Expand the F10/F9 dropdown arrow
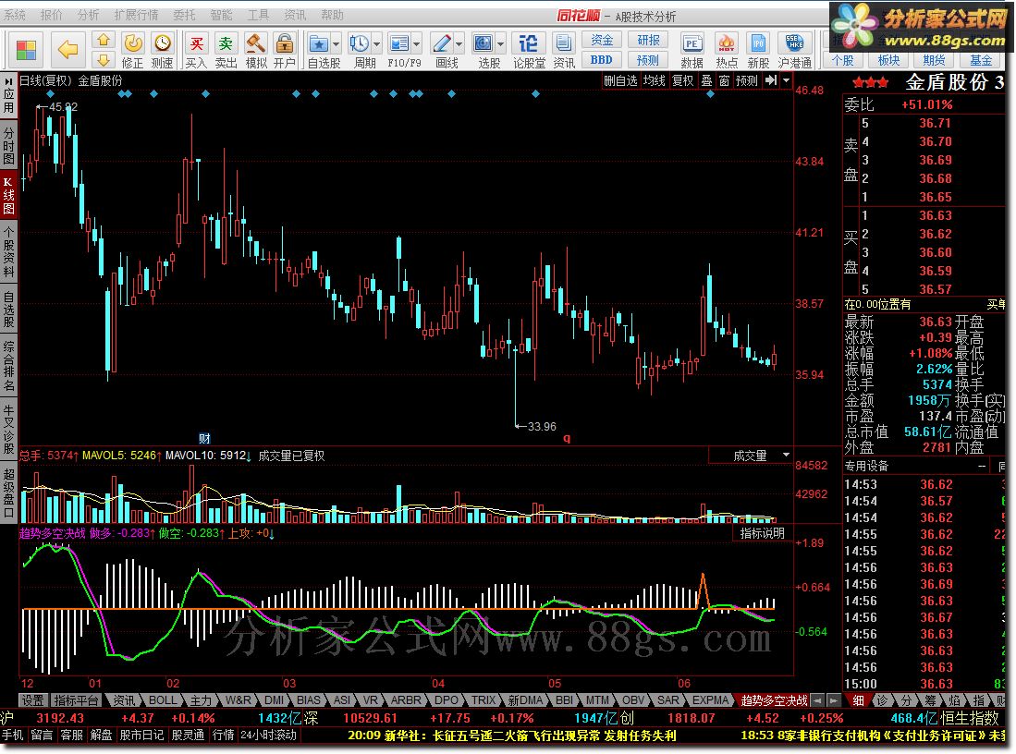The width and height of the screenshot is (1016, 754). [x=417, y=44]
